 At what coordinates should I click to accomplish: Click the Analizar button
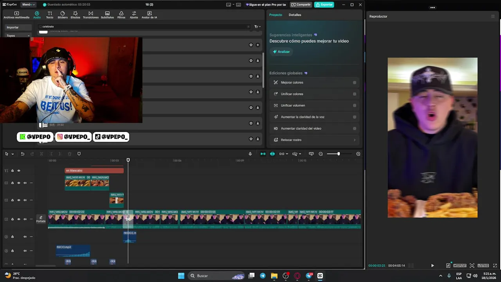281,52
